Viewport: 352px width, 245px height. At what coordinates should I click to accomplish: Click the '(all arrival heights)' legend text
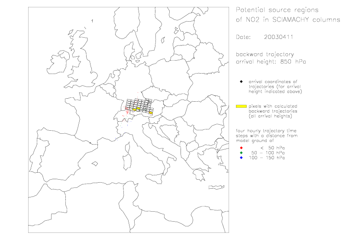tap(271, 116)
